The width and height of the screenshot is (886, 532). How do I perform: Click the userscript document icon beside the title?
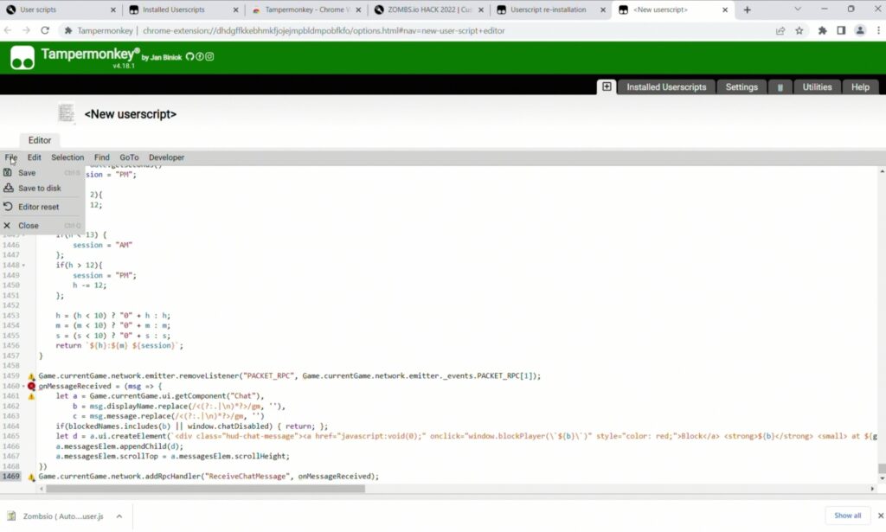(x=66, y=113)
